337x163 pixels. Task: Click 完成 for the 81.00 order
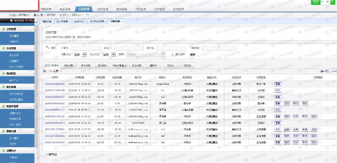(x=313, y=117)
